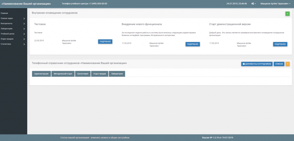Viewport: 294px width, 141px height.
Task: Click the Тестовое notification title
Action: pos(40,24)
